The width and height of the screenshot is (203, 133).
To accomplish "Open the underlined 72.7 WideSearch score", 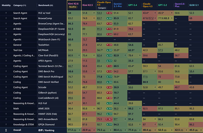I will (85, 39).
